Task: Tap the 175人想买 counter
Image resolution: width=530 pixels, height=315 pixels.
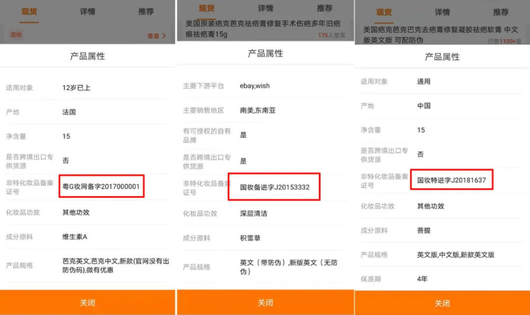Action: click(x=332, y=35)
